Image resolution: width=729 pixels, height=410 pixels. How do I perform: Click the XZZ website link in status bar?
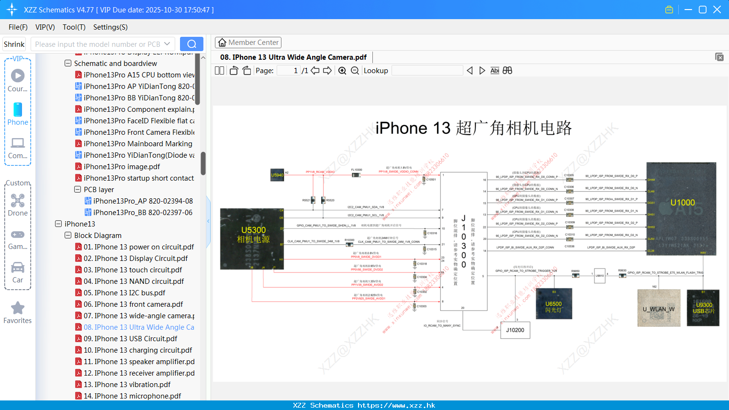pos(396,405)
